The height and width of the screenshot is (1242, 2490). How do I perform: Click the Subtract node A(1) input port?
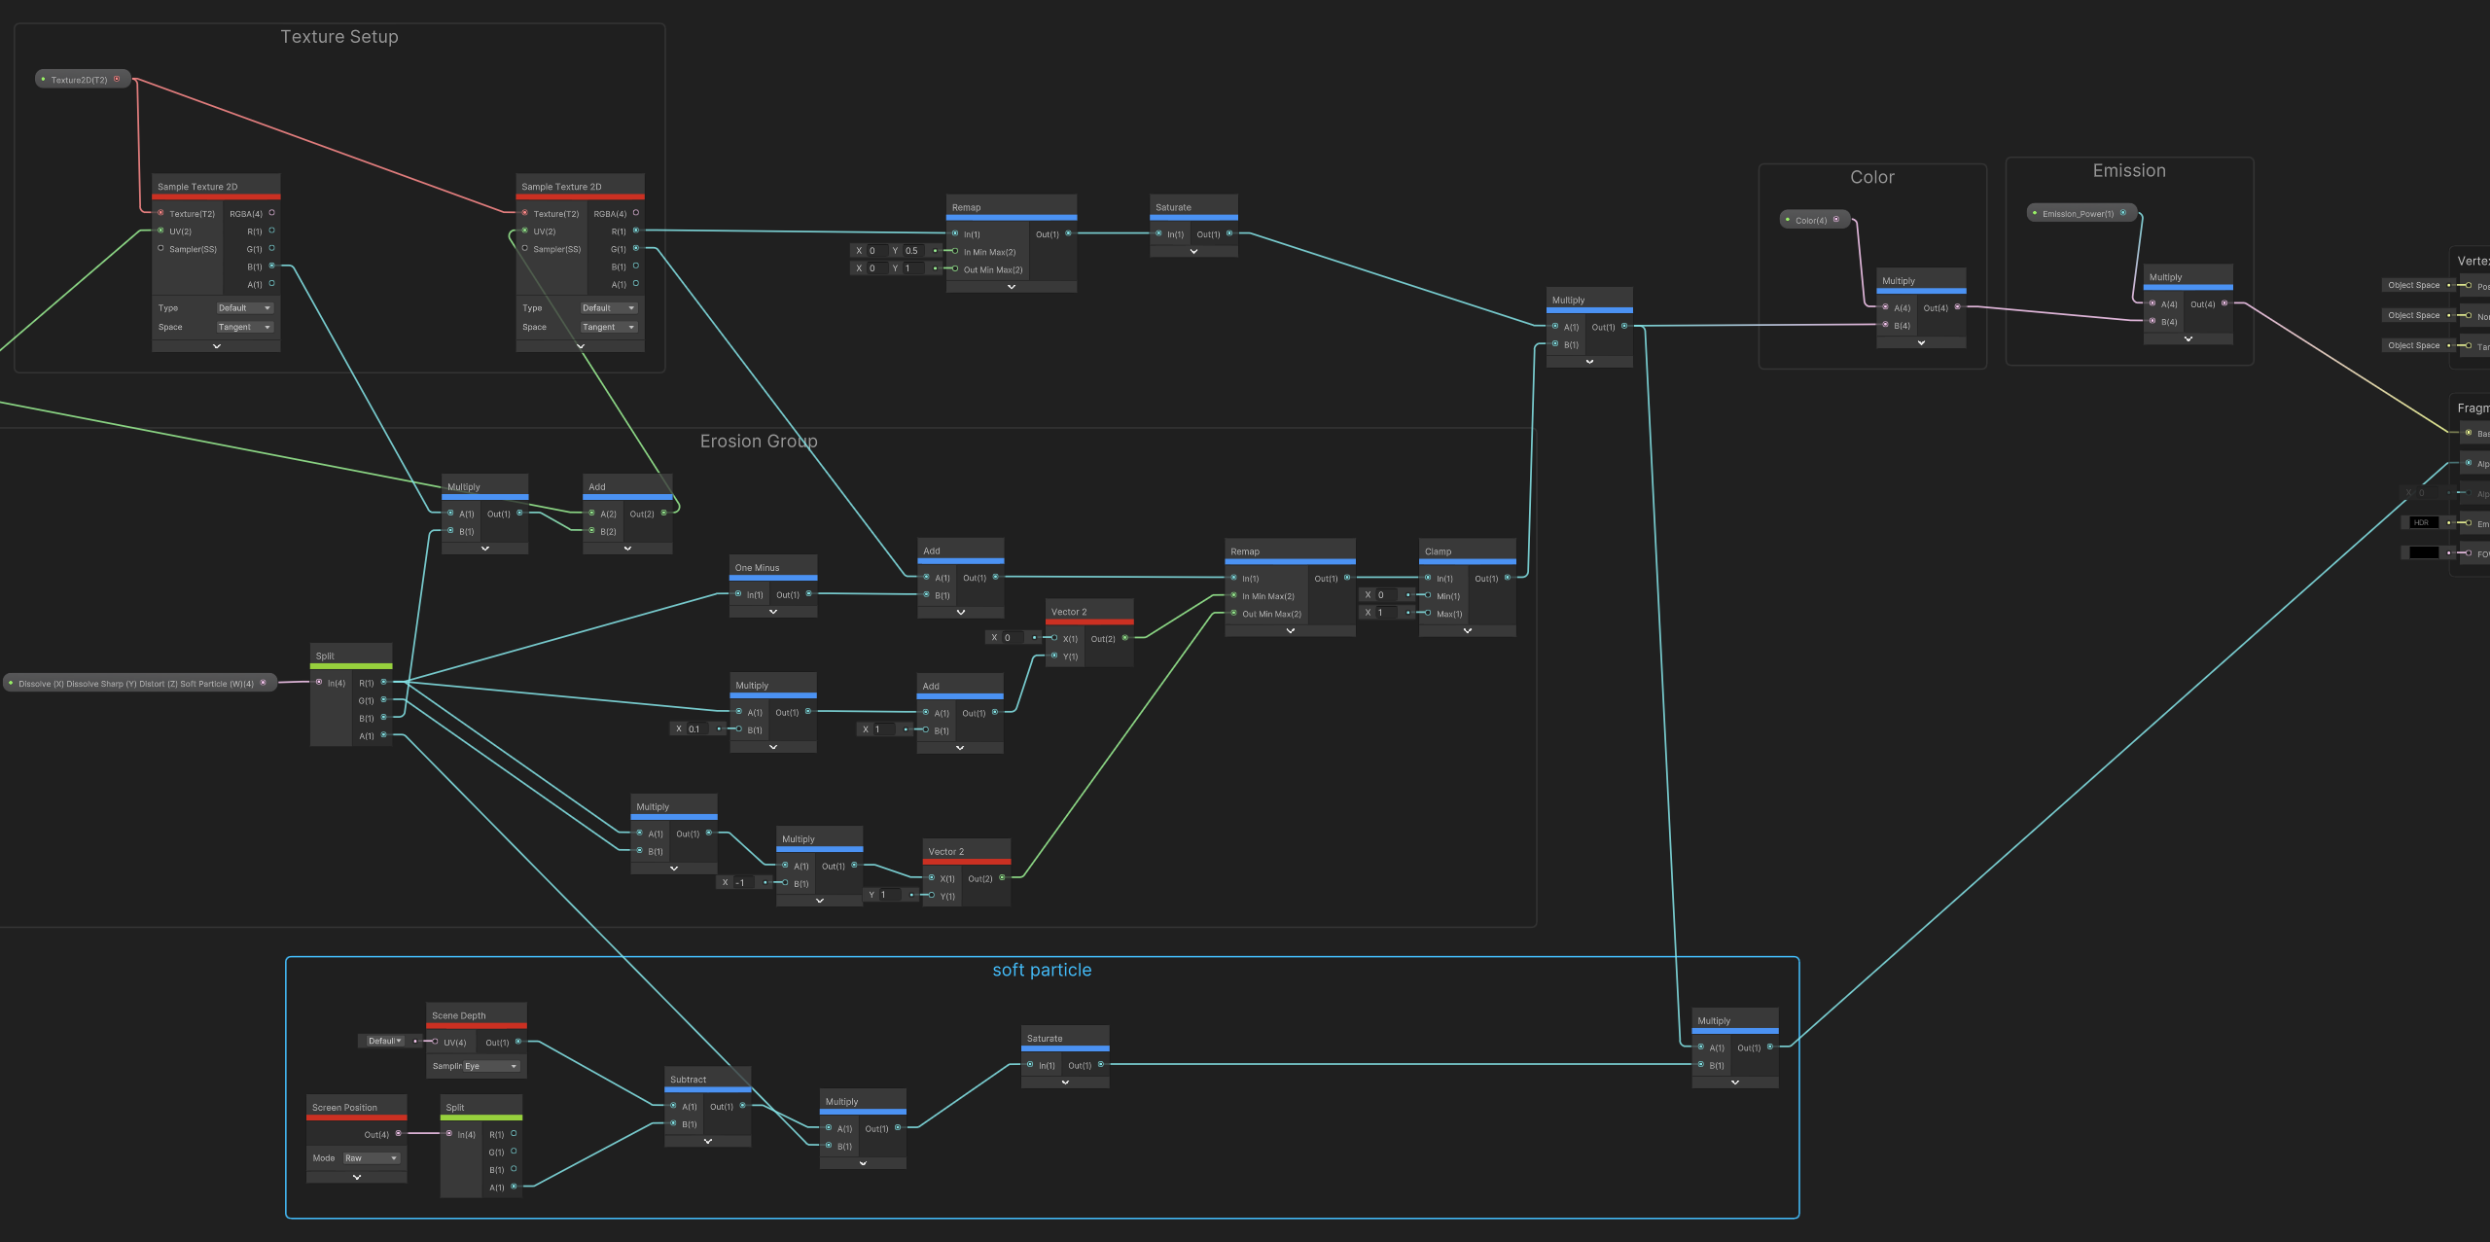[x=672, y=1106]
